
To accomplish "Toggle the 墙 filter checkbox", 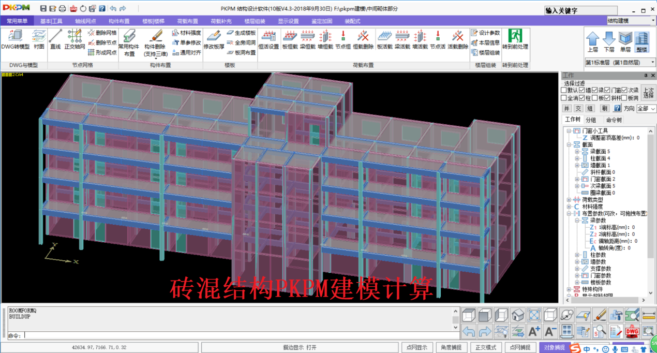I will 583,91.
